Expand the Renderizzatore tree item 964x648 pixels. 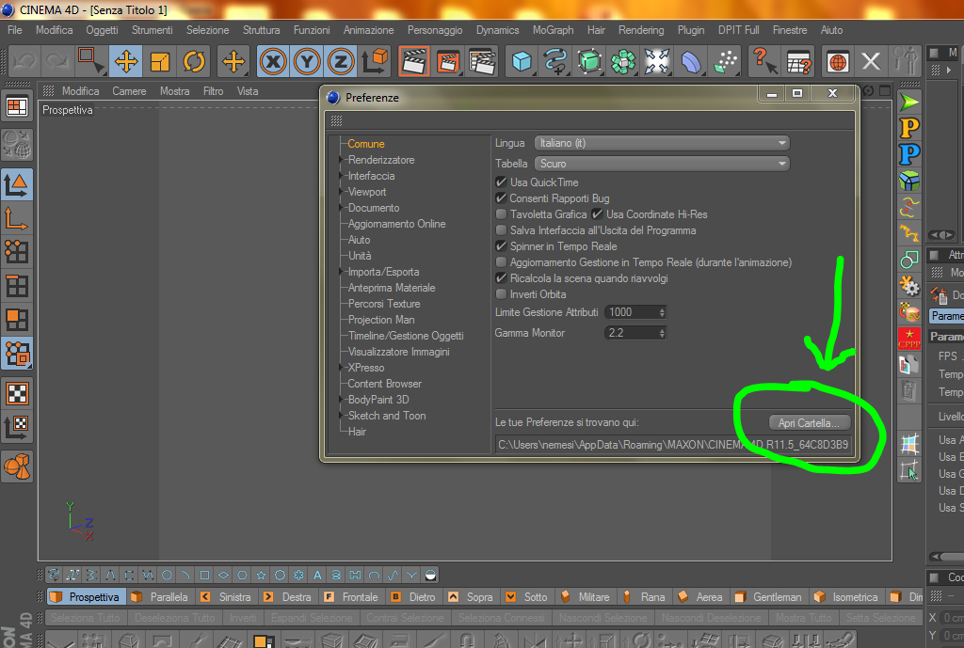[x=341, y=160]
